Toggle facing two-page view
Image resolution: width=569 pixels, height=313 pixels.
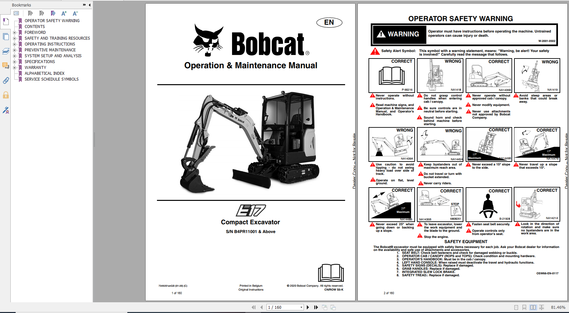pyautogui.click(x=533, y=307)
